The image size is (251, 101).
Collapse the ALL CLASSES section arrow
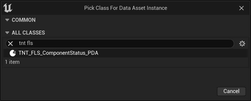point(7,33)
